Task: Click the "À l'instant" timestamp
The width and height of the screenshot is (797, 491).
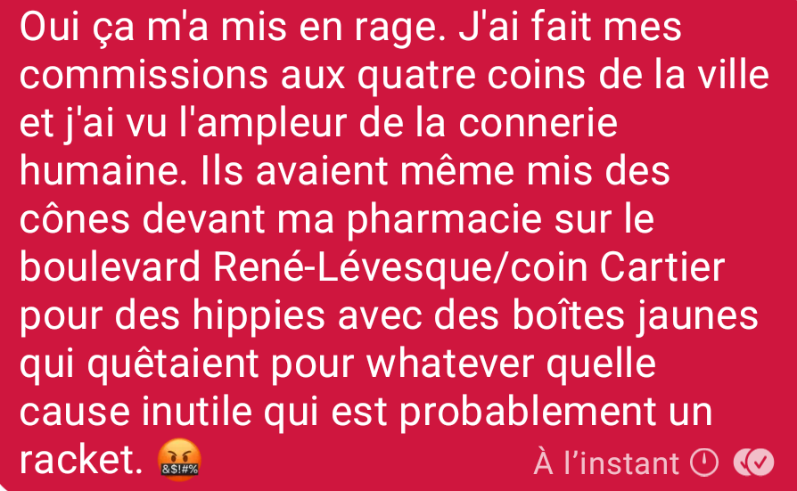Action: [x=606, y=462]
